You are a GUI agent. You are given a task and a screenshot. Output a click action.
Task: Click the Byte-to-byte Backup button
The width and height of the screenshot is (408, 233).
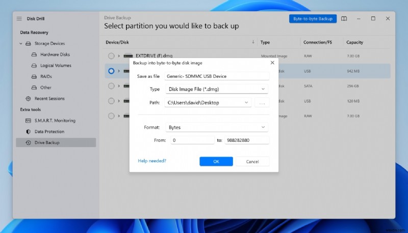tap(313, 19)
